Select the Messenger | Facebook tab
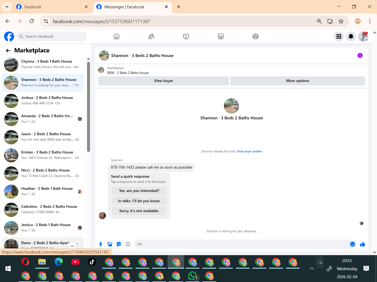 pyautogui.click(x=133, y=7)
